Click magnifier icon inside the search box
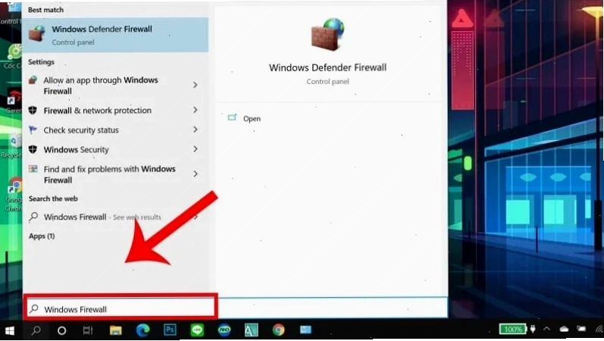Viewport: 604px width, 341px height. tap(34, 308)
